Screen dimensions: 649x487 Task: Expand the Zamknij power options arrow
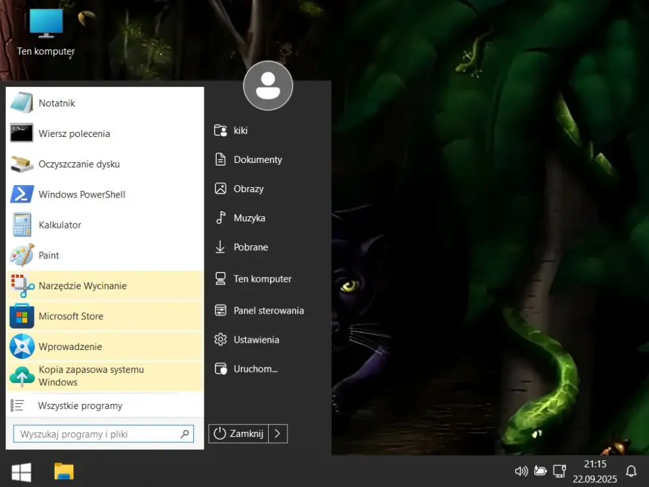(279, 433)
